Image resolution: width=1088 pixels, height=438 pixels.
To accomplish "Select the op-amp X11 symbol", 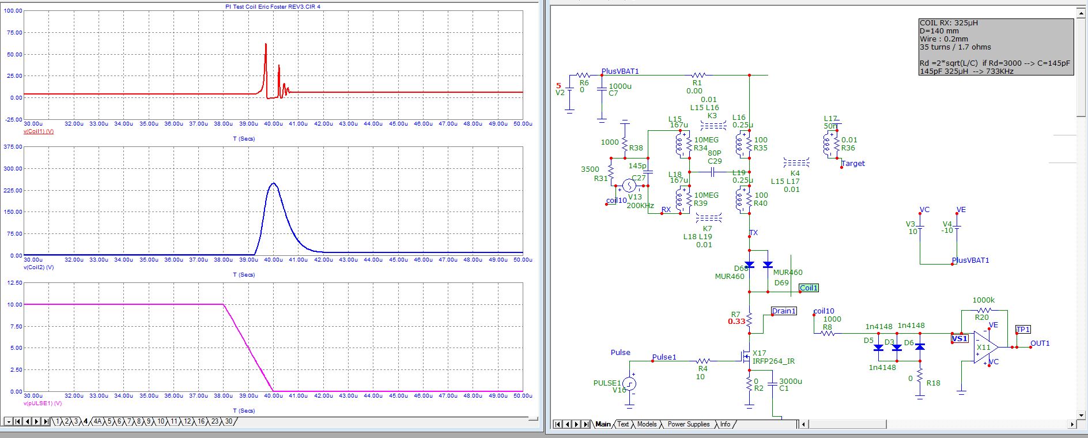I will tap(985, 347).
